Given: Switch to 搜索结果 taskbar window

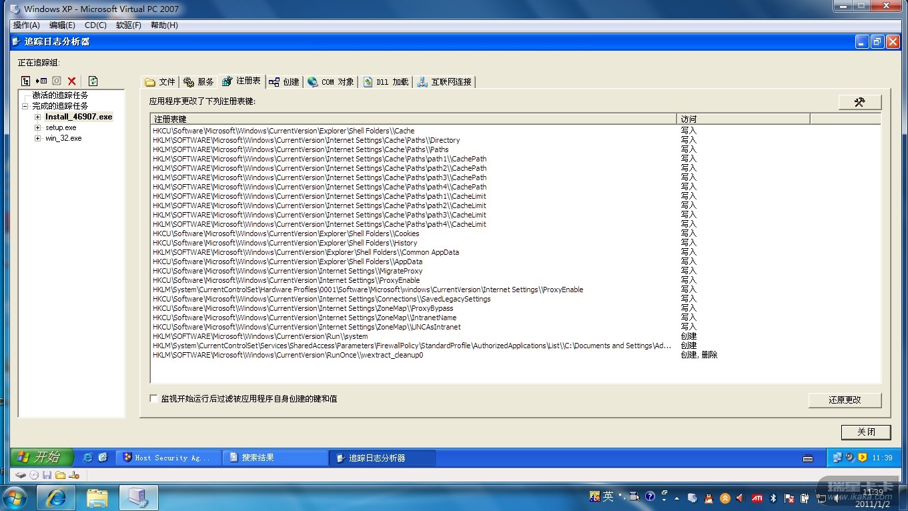Looking at the screenshot, I should [274, 458].
